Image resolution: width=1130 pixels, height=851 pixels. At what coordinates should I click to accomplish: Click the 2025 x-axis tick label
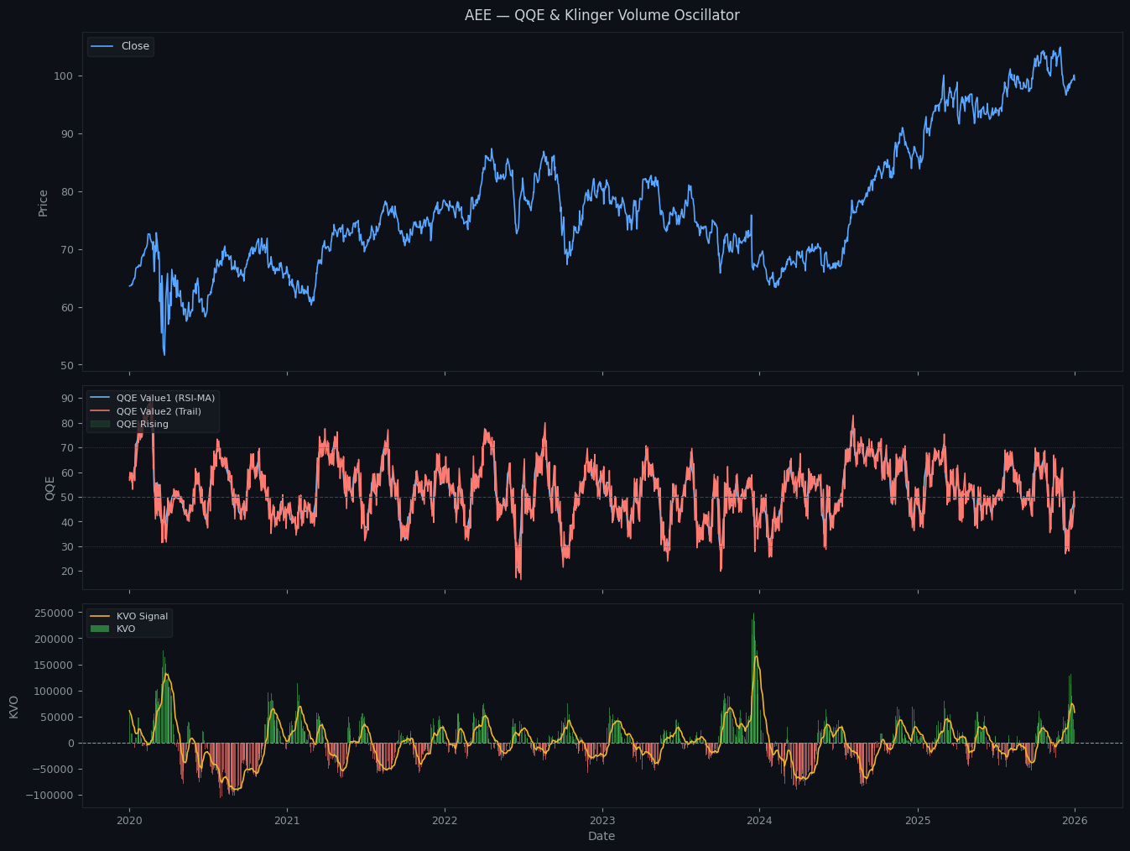tap(918, 820)
